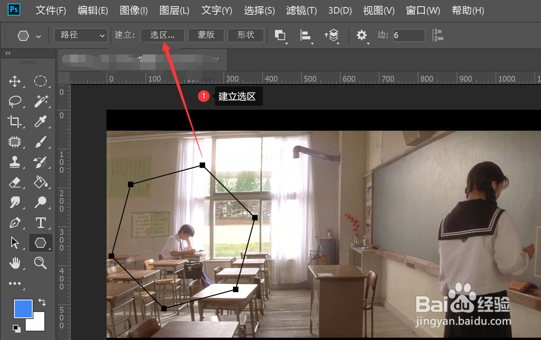Click the Photoshop Ps logo
Image resolution: width=541 pixels, height=340 pixels.
point(14,9)
